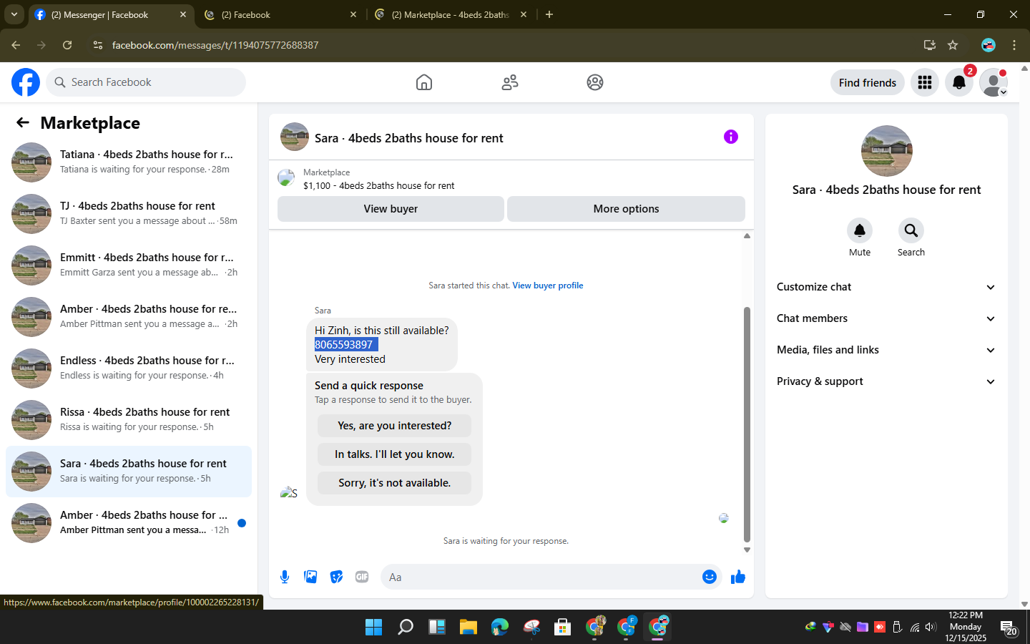
Task: Click the browser address bar URL
Action: click(x=215, y=45)
